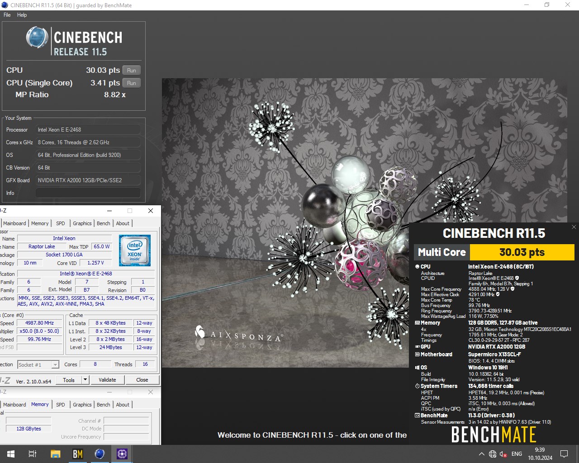The height and width of the screenshot is (463, 579).
Task: Click Supermicro X13SCL-F motherboard entry
Action: 494,354
